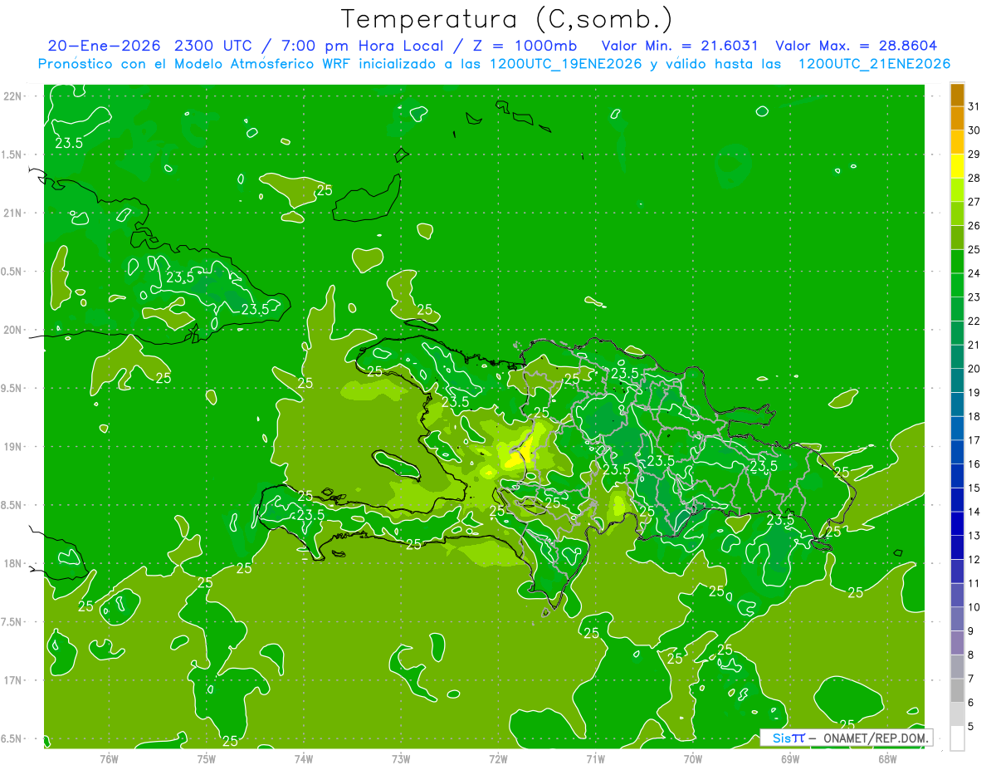
Task: Pick gray swatch between 6 and 7
Action: coord(957,690)
